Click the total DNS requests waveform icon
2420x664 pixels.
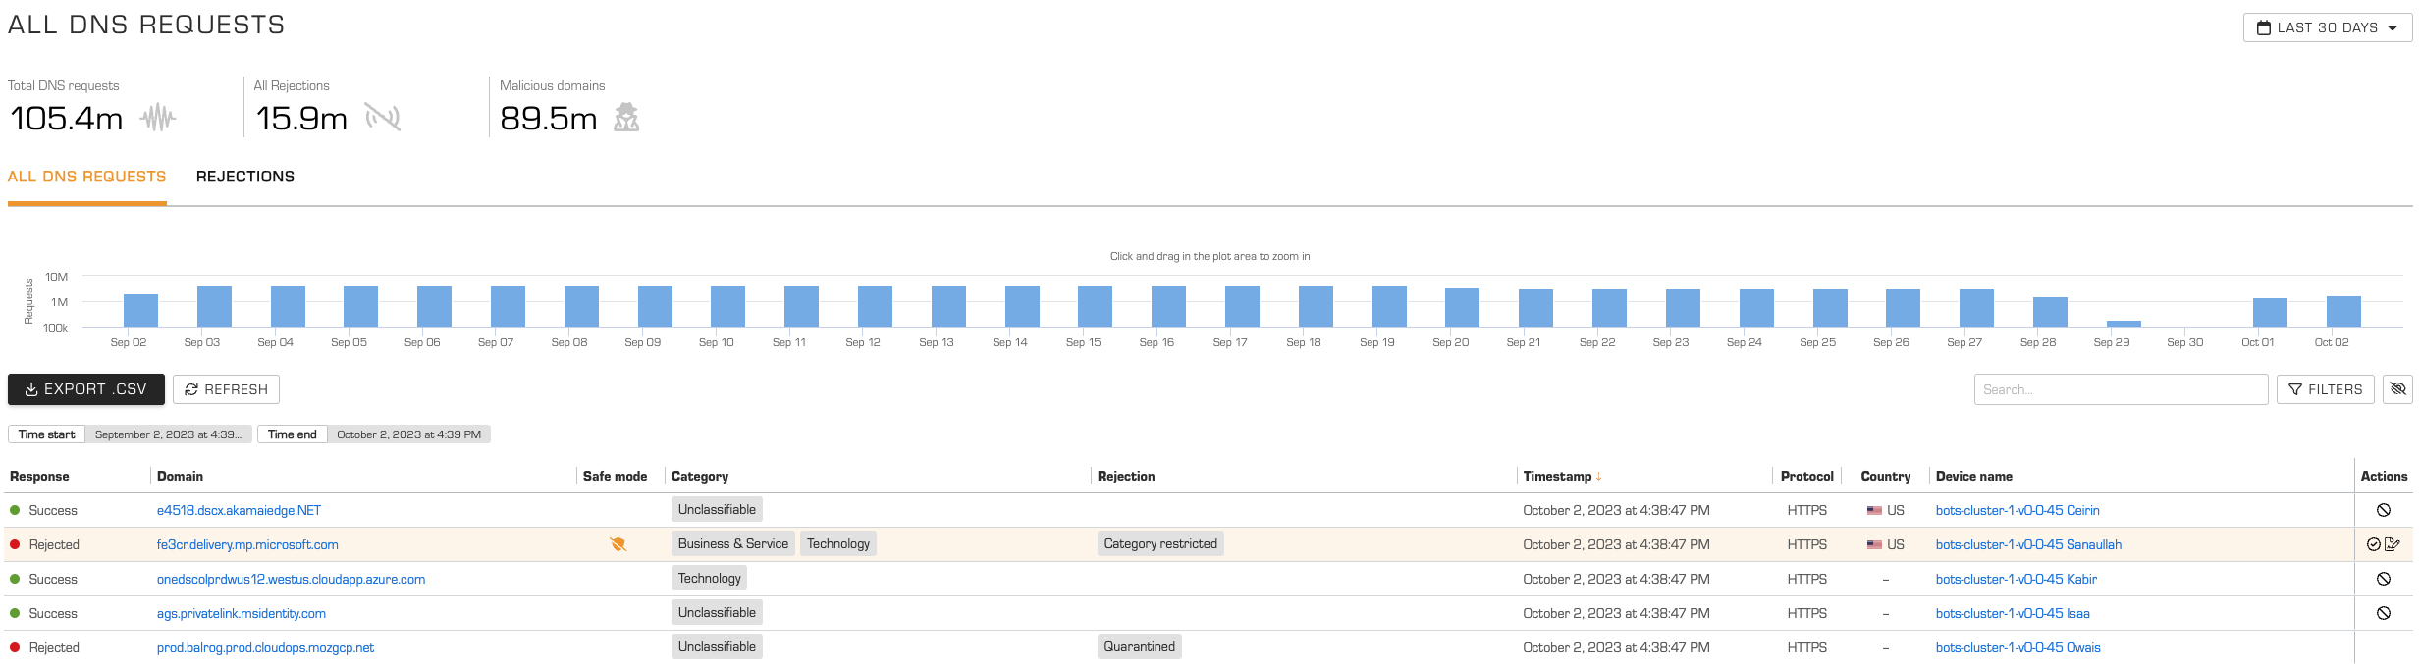point(157,119)
